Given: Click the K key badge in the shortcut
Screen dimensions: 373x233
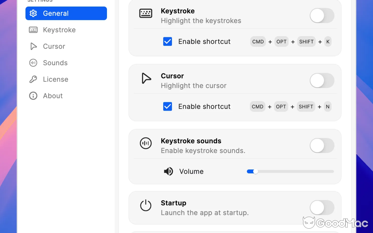Looking at the screenshot, I should click(328, 41).
